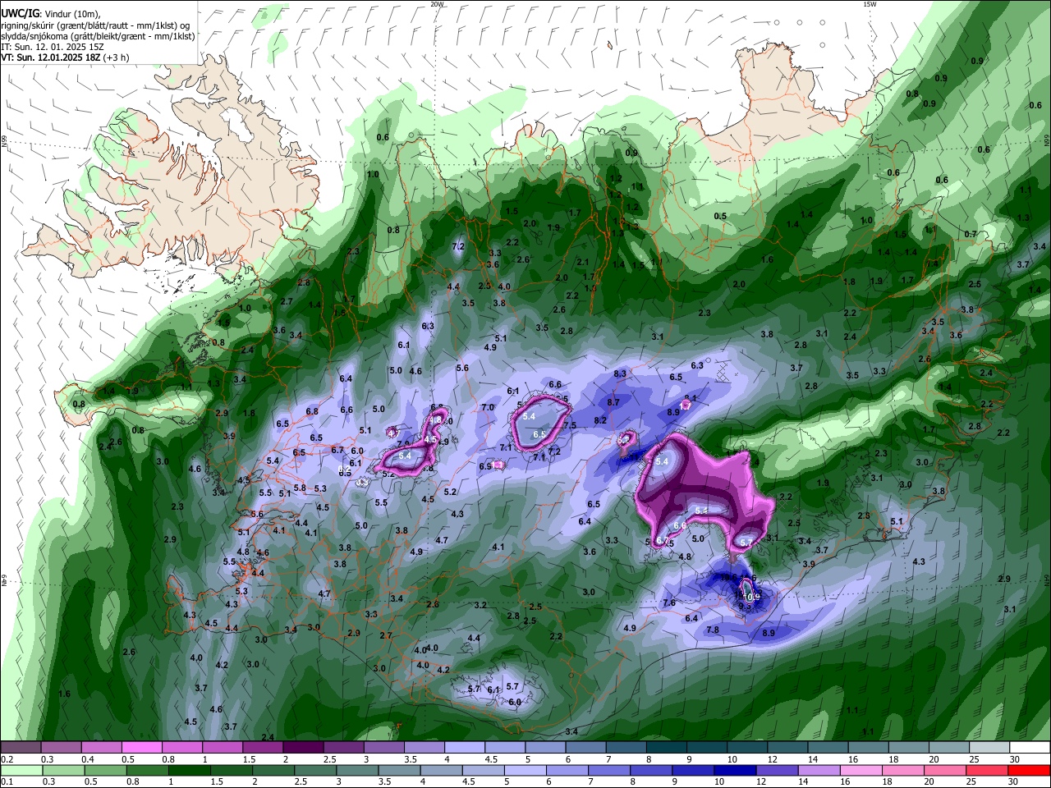Select the 14 lilac swatch on lower rain scale
Screen dimensions: 1051x788
819,771
